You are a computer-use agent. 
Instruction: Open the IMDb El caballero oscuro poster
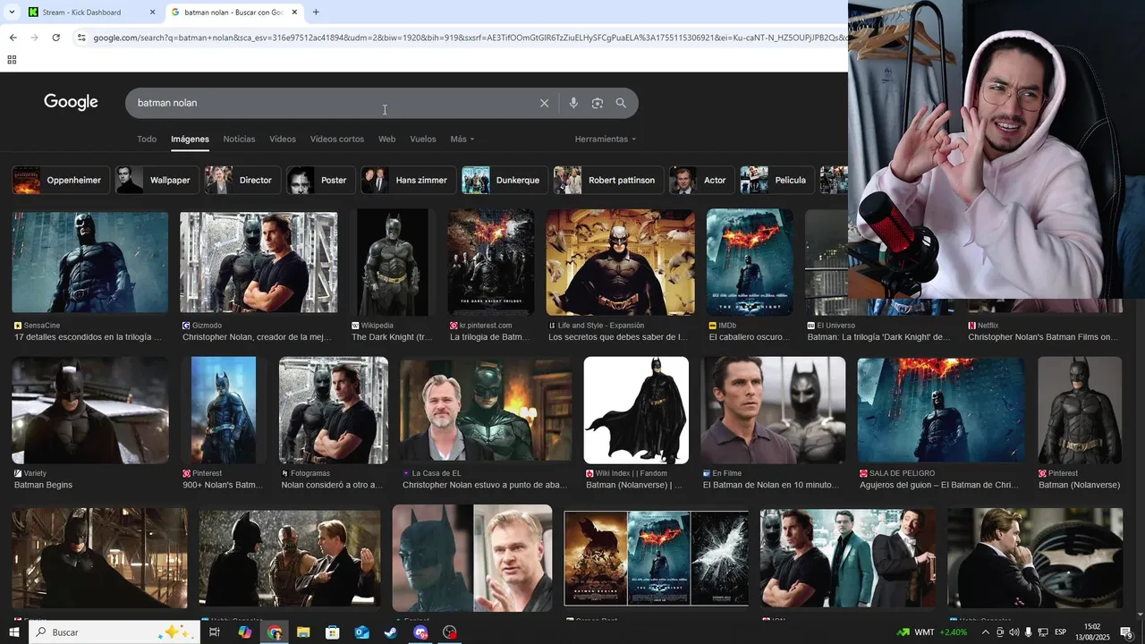pos(750,263)
